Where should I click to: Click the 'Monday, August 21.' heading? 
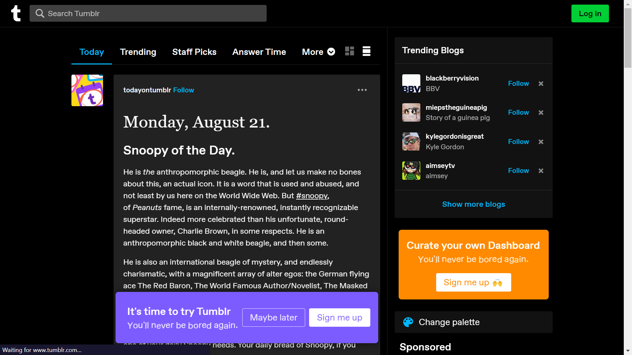tap(197, 122)
